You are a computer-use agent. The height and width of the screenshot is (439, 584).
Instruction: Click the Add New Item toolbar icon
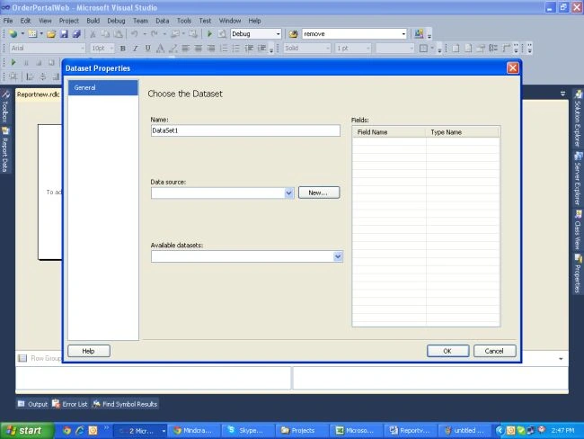click(x=32, y=34)
